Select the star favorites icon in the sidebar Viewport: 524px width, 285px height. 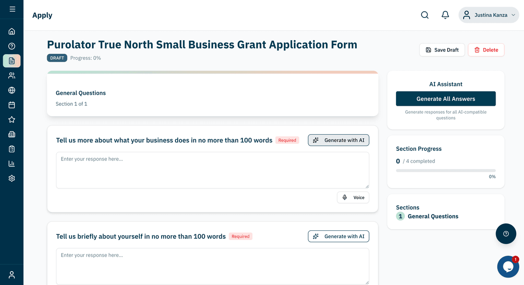click(11, 119)
